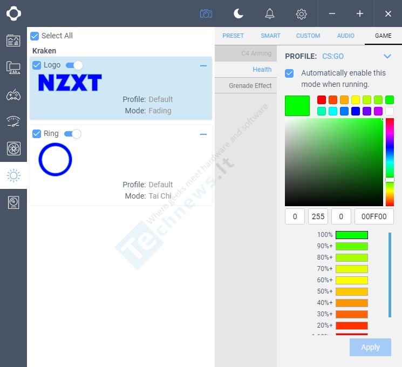
Task: Switch to the PRESET tab
Action: [233, 36]
